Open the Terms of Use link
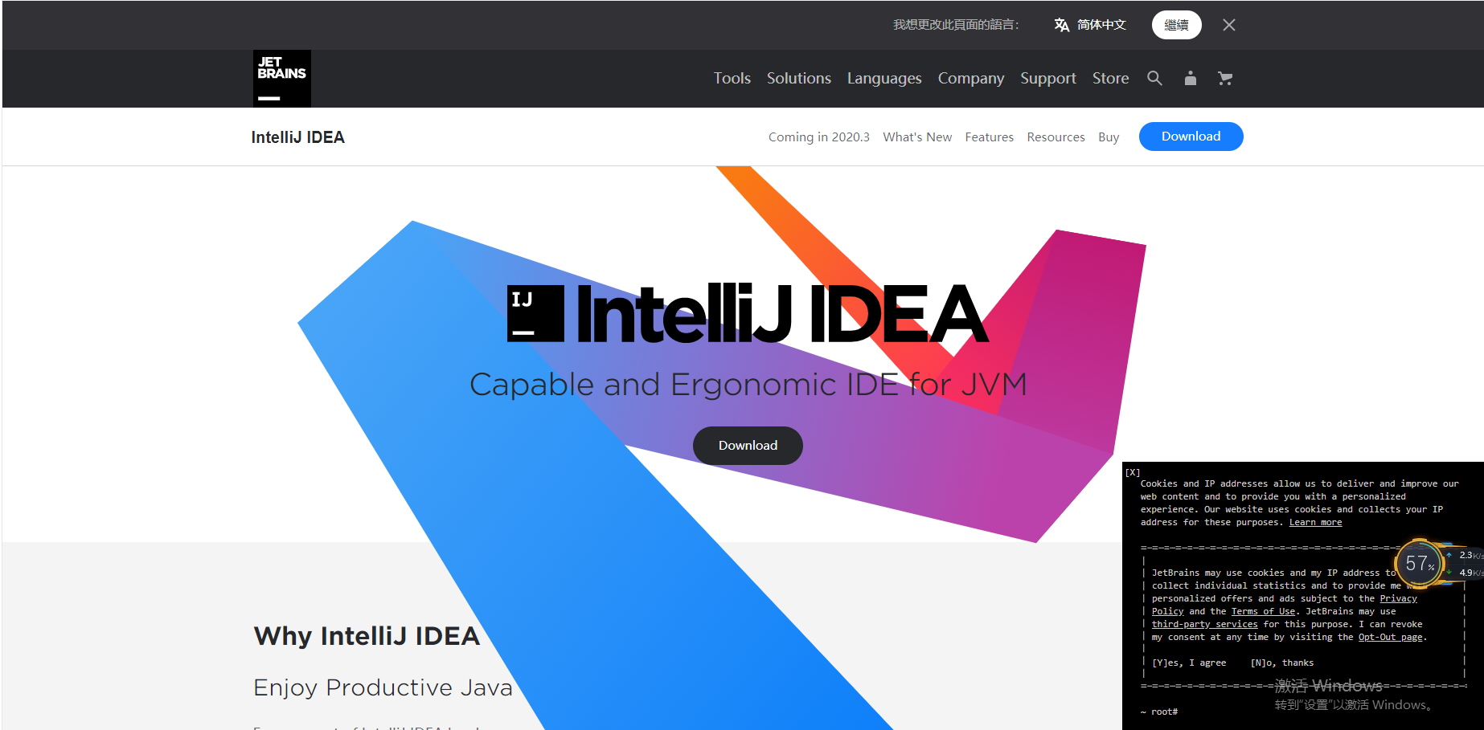This screenshot has height=730, width=1484. coord(1263,612)
